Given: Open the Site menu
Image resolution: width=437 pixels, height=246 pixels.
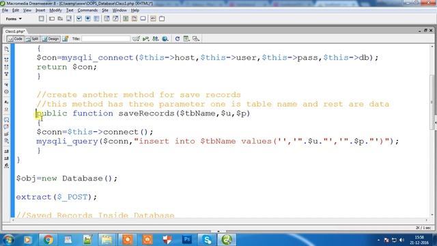Looking at the screenshot, I should pos(105,10).
